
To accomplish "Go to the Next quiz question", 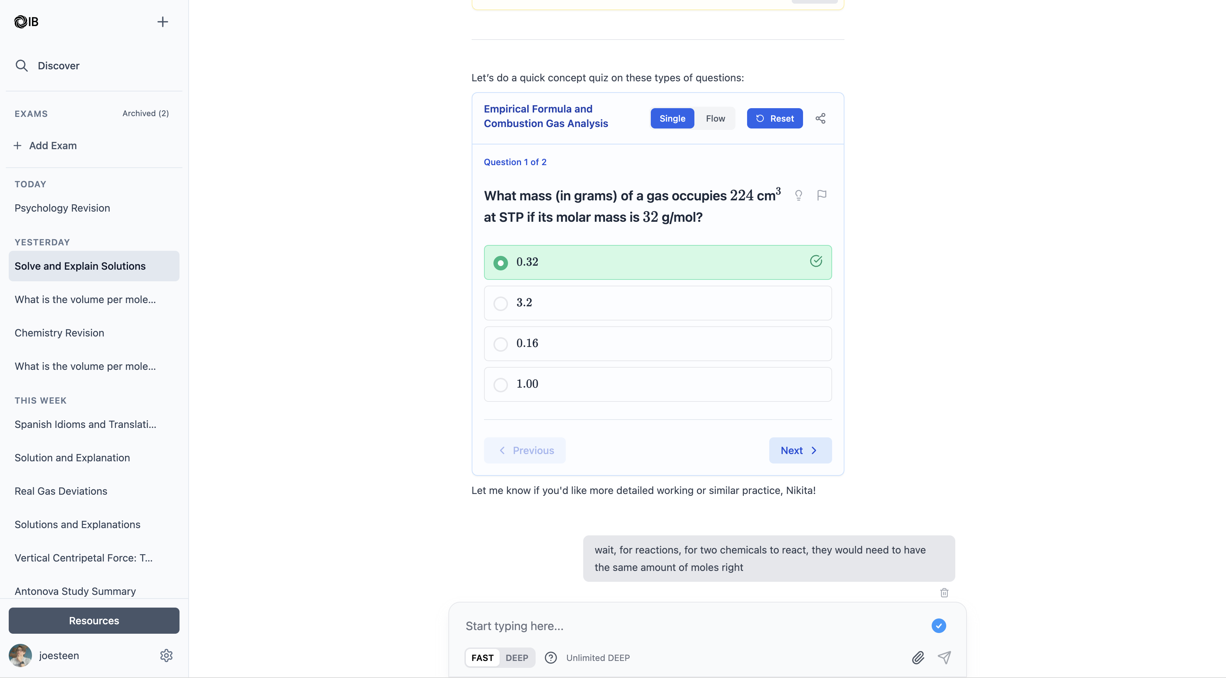I will click(x=799, y=450).
